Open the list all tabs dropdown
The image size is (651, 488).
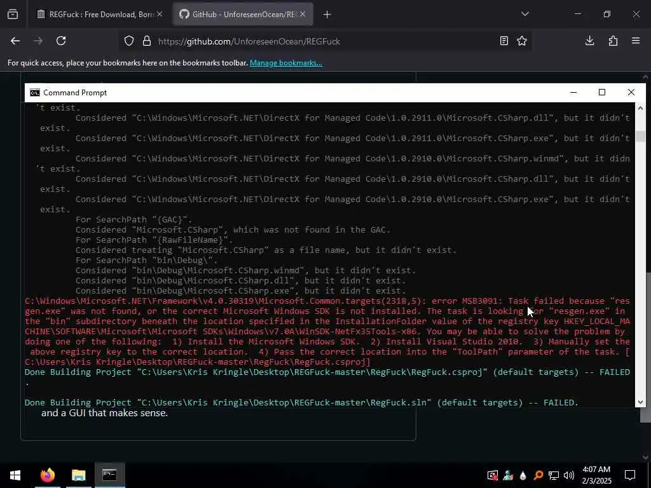tap(525, 14)
